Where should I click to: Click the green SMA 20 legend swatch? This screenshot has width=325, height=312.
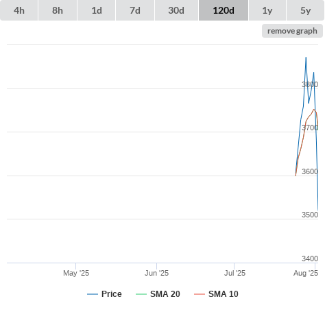[141, 294]
